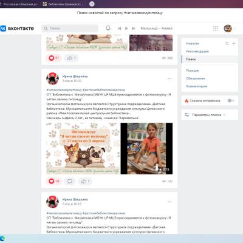Image resolution: width=243 pixels, height=243 pixels.
Task: Comment on the post with 18 likes
Action: tap(70, 181)
